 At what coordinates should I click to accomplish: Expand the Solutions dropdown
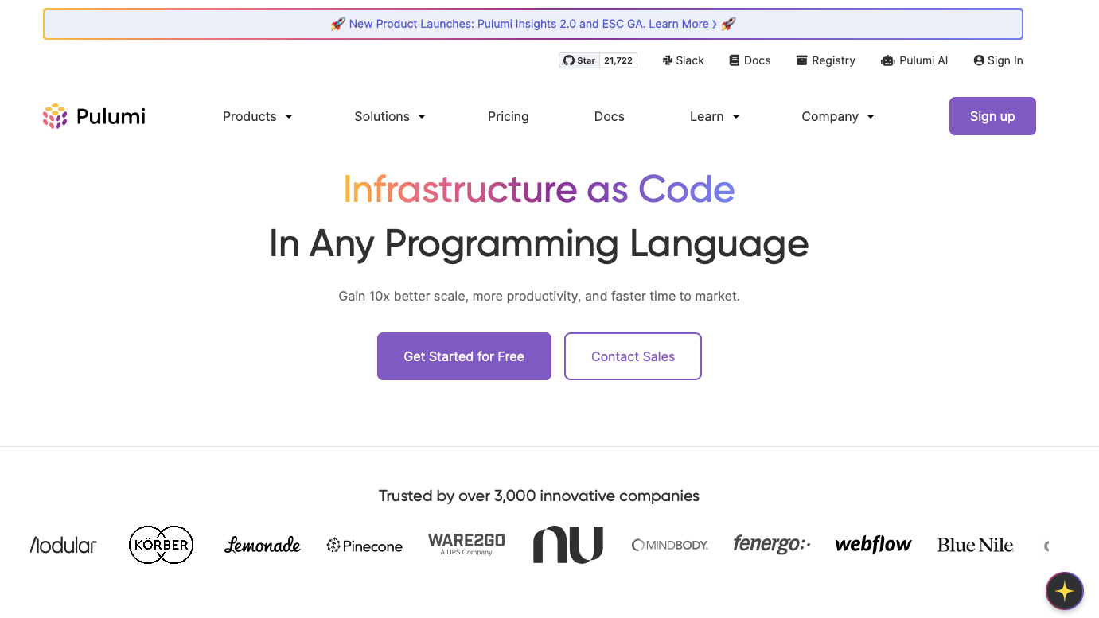click(389, 116)
